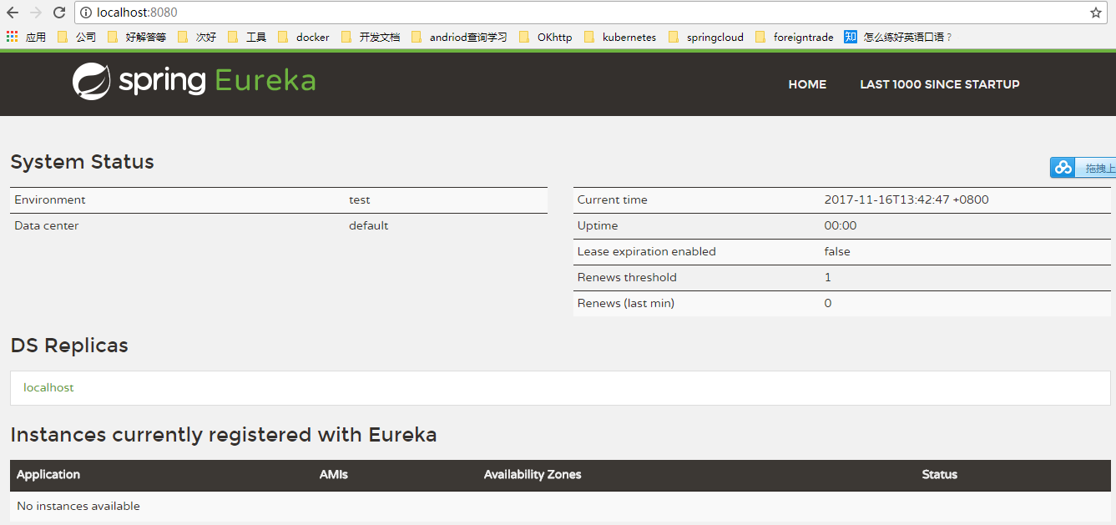The height and width of the screenshot is (525, 1116).
Task: Click the browser back arrow
Action: coord(13,13)
